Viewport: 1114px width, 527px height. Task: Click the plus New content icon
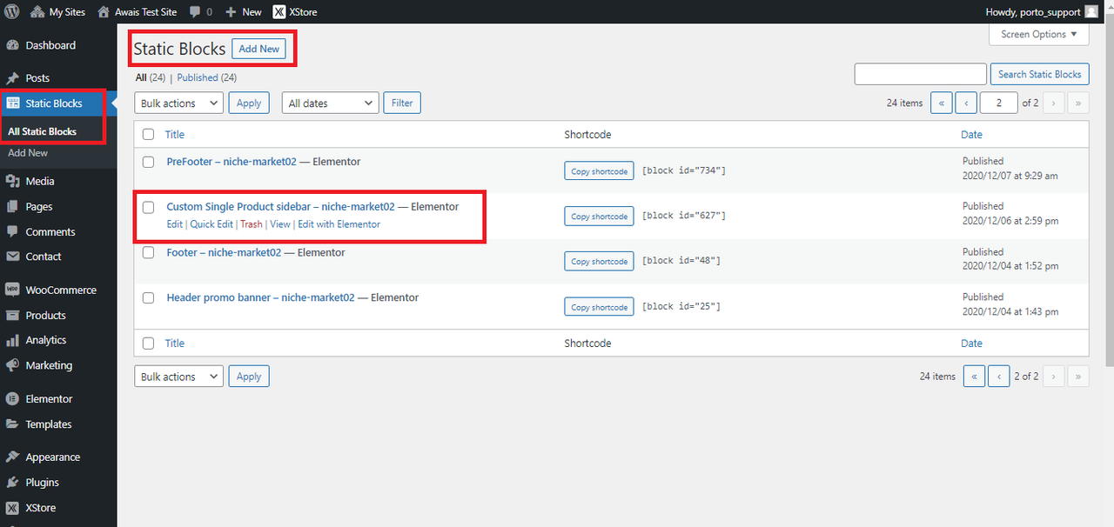pos(231,12)
